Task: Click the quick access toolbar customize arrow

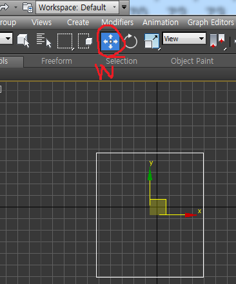Action: (x=124, y=7)
